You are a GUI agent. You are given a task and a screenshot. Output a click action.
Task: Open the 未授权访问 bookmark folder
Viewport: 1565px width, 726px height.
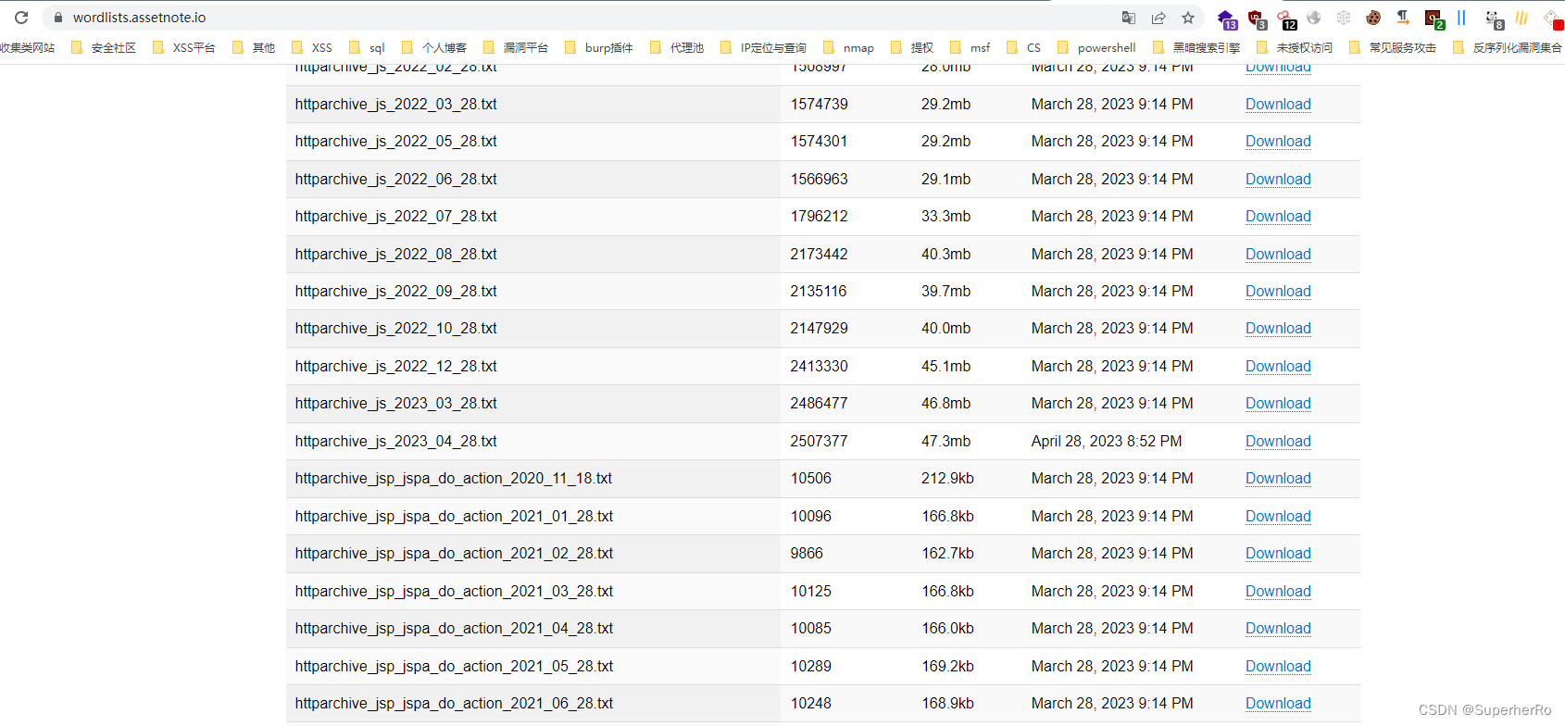point(1295,47)
